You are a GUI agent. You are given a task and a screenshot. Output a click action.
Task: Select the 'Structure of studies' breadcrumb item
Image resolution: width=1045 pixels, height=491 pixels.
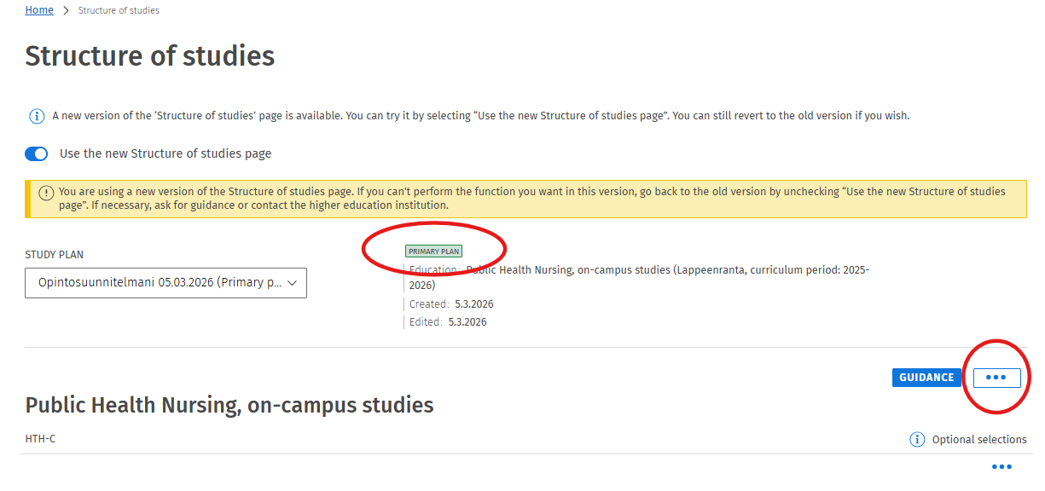click(119, 10)
